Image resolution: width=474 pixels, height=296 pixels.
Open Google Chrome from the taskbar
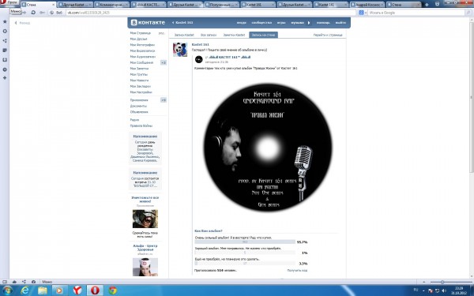click(112, 290)
